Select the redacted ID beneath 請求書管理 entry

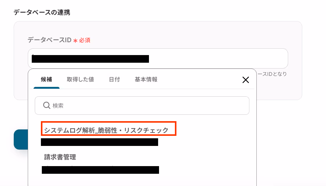(x=100, y=170)
